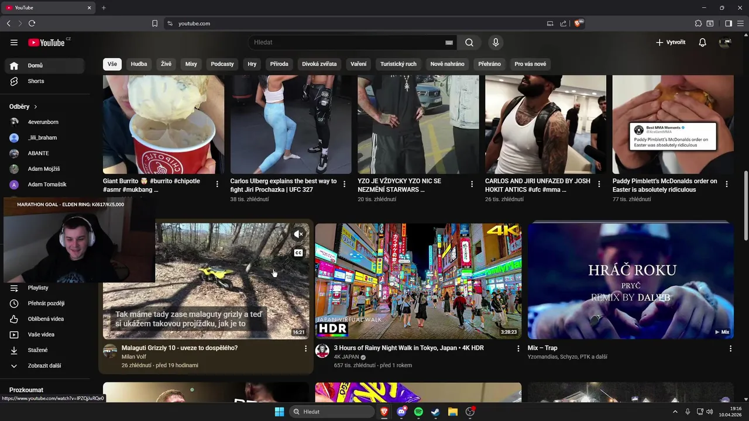Open Playlisty in the sidebar
749x421 pixels.
(44, 288)
